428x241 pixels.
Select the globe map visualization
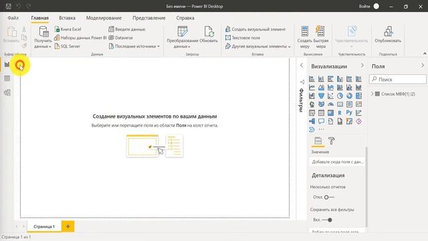(x=312, y=104)
